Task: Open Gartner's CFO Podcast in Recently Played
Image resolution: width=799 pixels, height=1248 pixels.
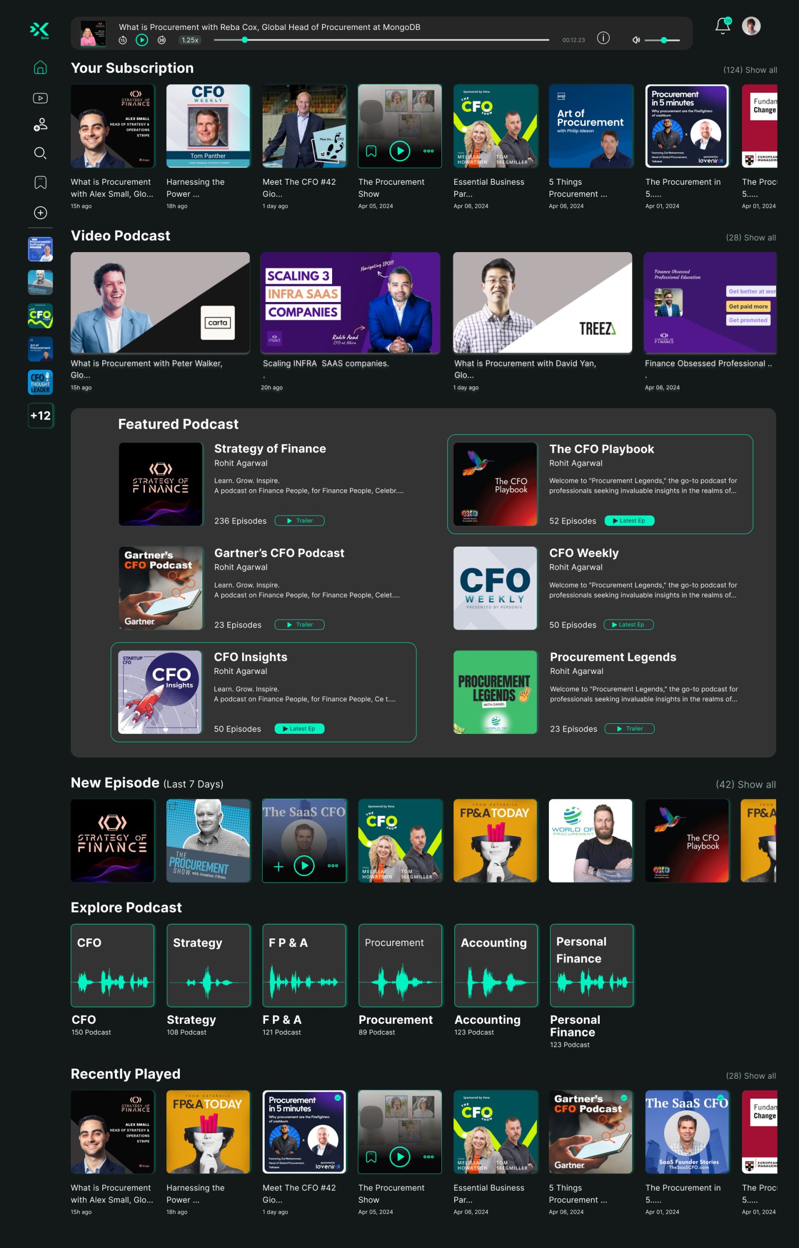Action: point(591,1132)
